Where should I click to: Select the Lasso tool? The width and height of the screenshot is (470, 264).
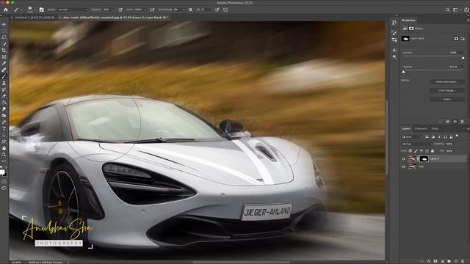(4, 37)
